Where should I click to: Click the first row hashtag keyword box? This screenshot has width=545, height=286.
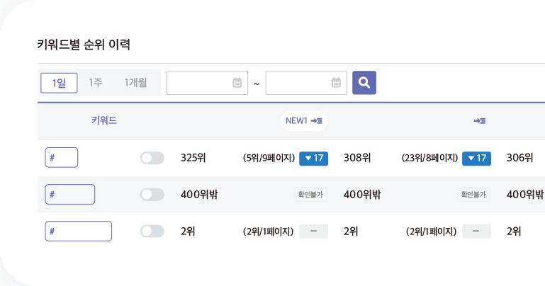62,158
